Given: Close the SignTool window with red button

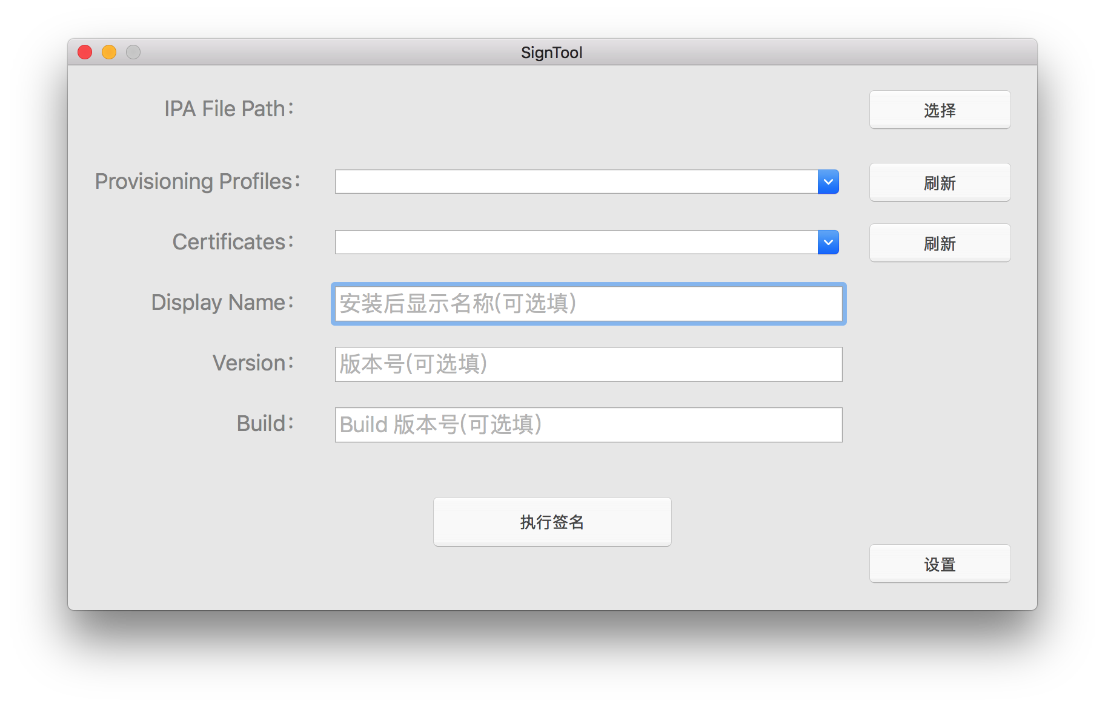Looking at the screenshot, I should pos(85,52).
